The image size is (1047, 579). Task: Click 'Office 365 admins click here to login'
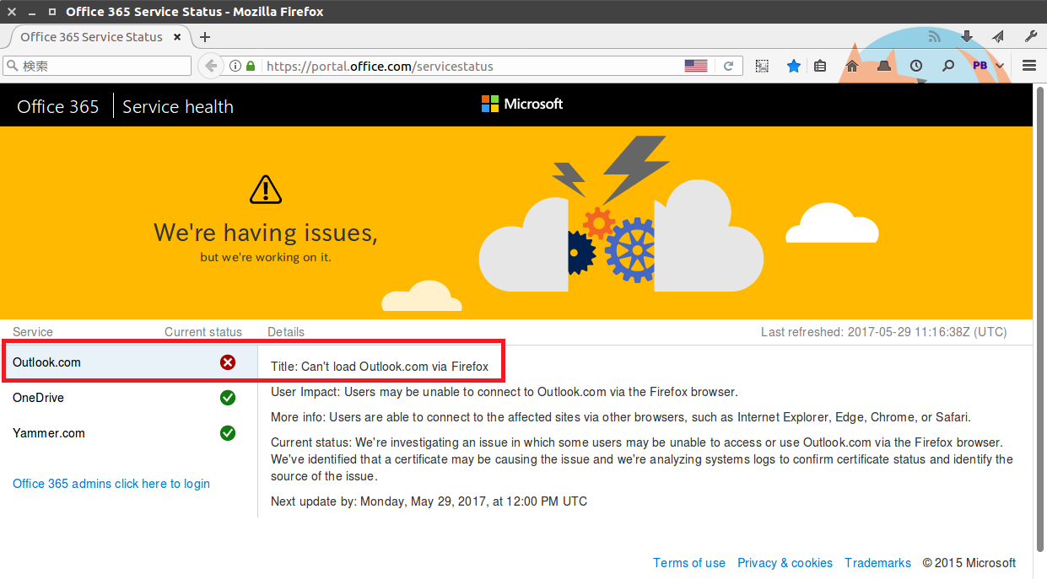tap(111, 484)
